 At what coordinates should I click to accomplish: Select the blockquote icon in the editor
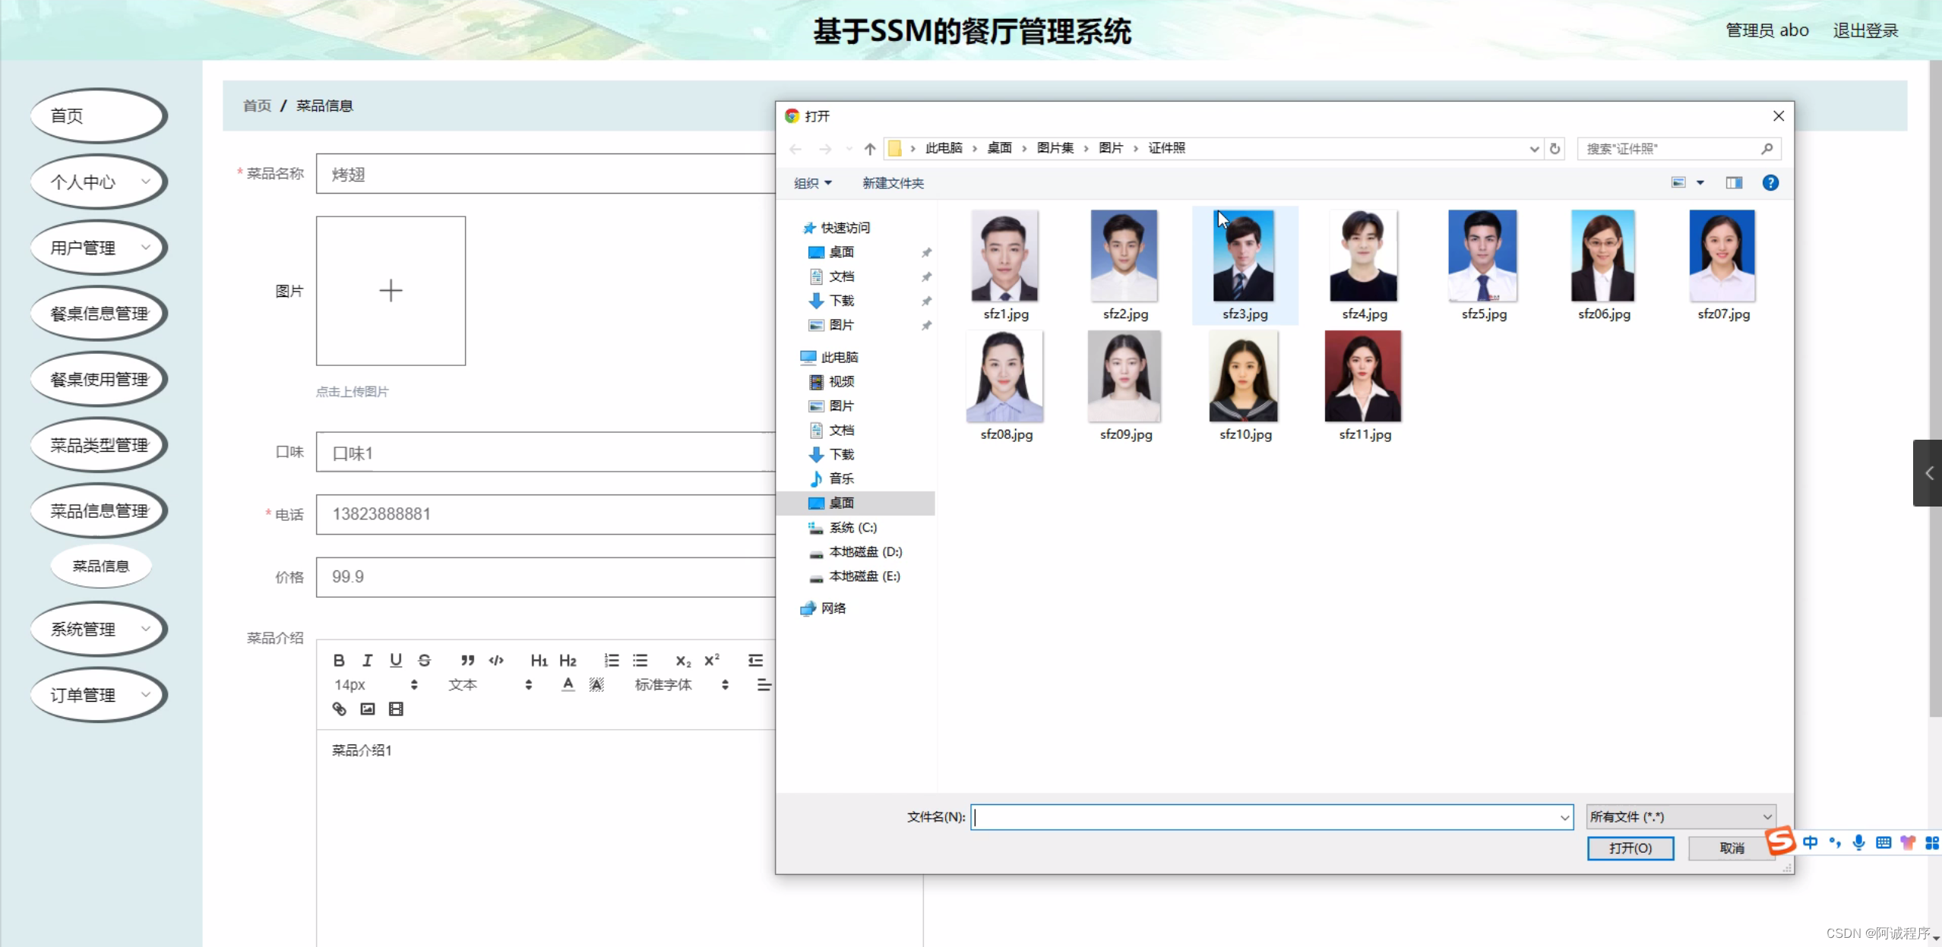pyautogui.click(x=468, y=660)
